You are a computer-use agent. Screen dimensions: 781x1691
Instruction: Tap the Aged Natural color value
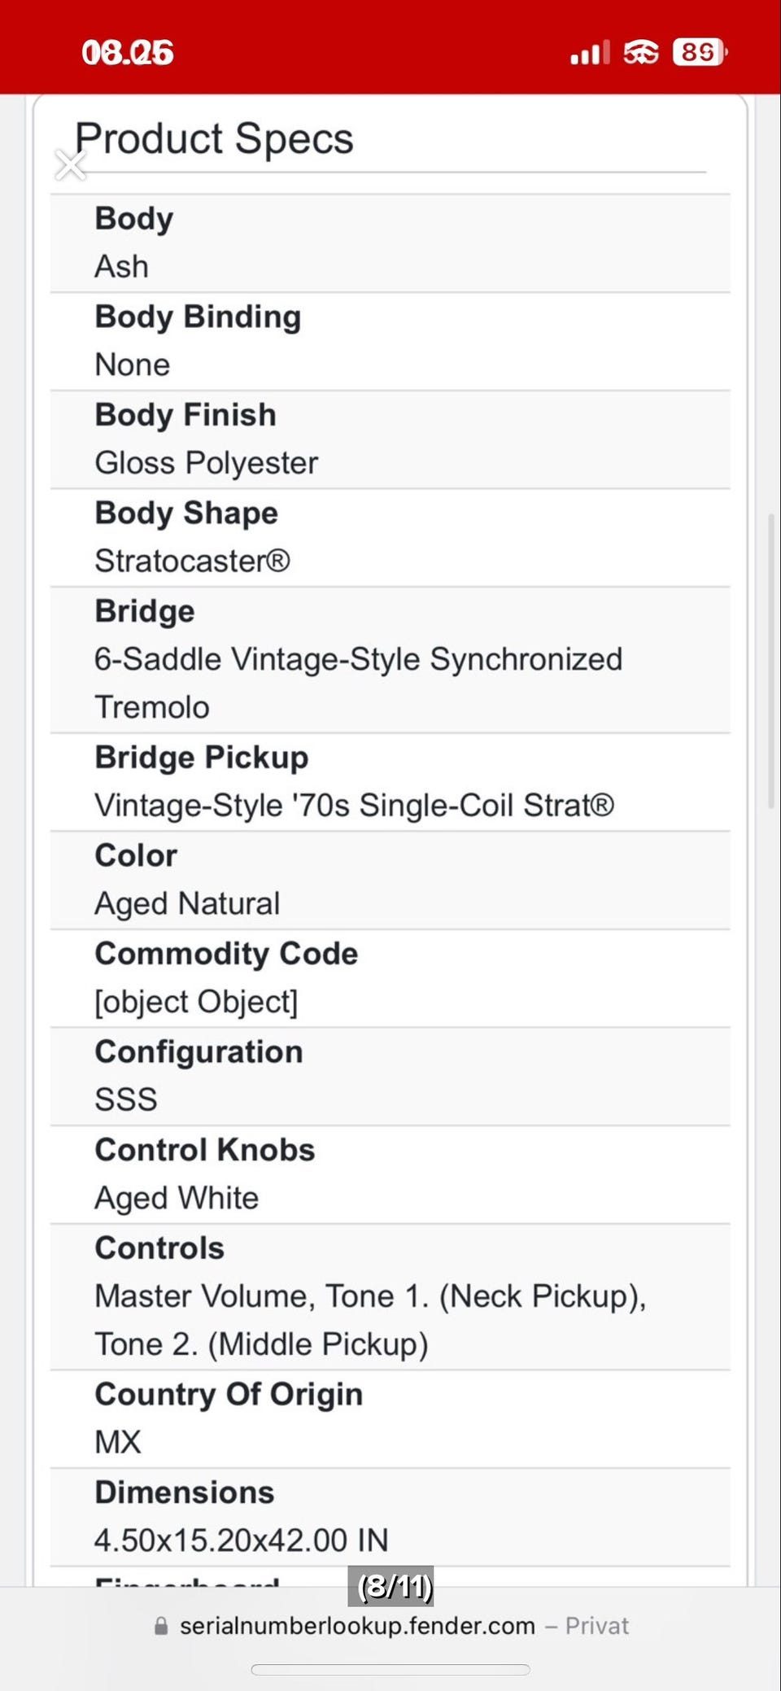coord(187,904)
